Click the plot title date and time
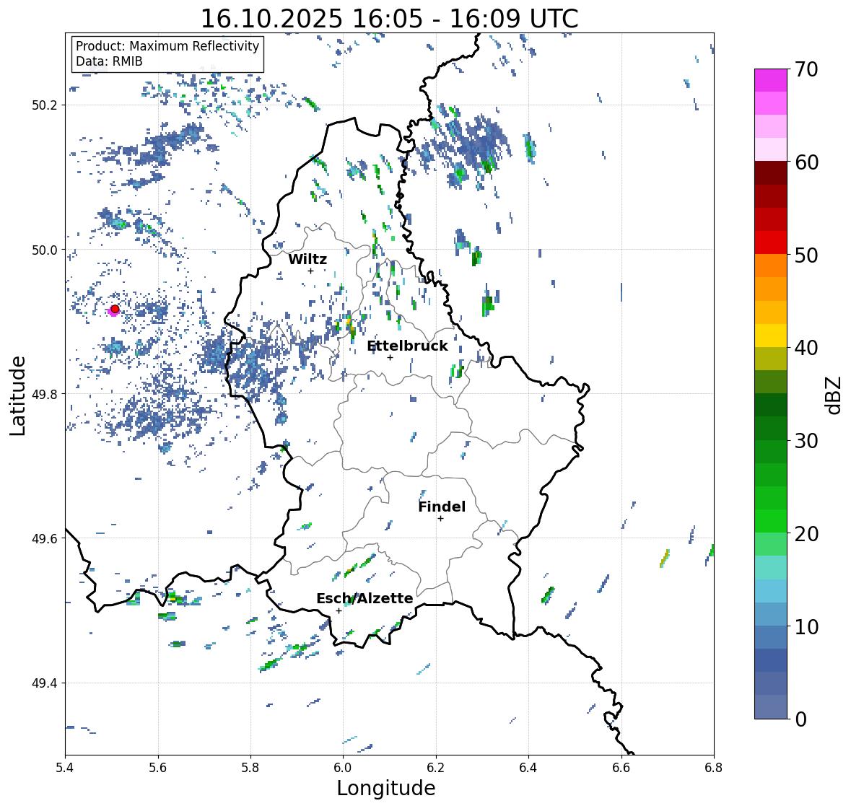This screenshot has height=806, width=851. 389,19
